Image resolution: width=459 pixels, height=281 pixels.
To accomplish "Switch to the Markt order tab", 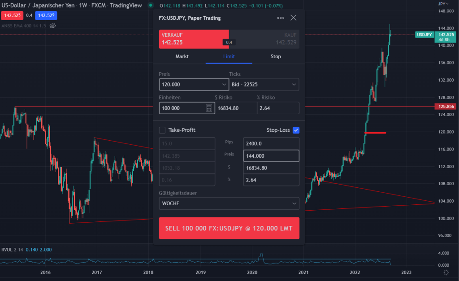I will tap(182, 56).
